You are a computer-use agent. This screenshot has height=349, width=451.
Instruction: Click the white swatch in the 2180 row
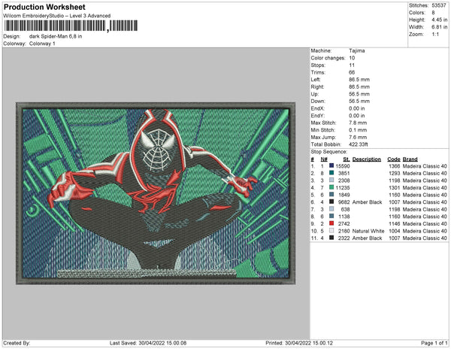pos(331,230)
